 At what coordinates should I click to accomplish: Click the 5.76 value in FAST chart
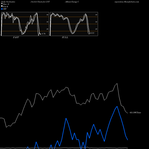[x=44, y=34]
